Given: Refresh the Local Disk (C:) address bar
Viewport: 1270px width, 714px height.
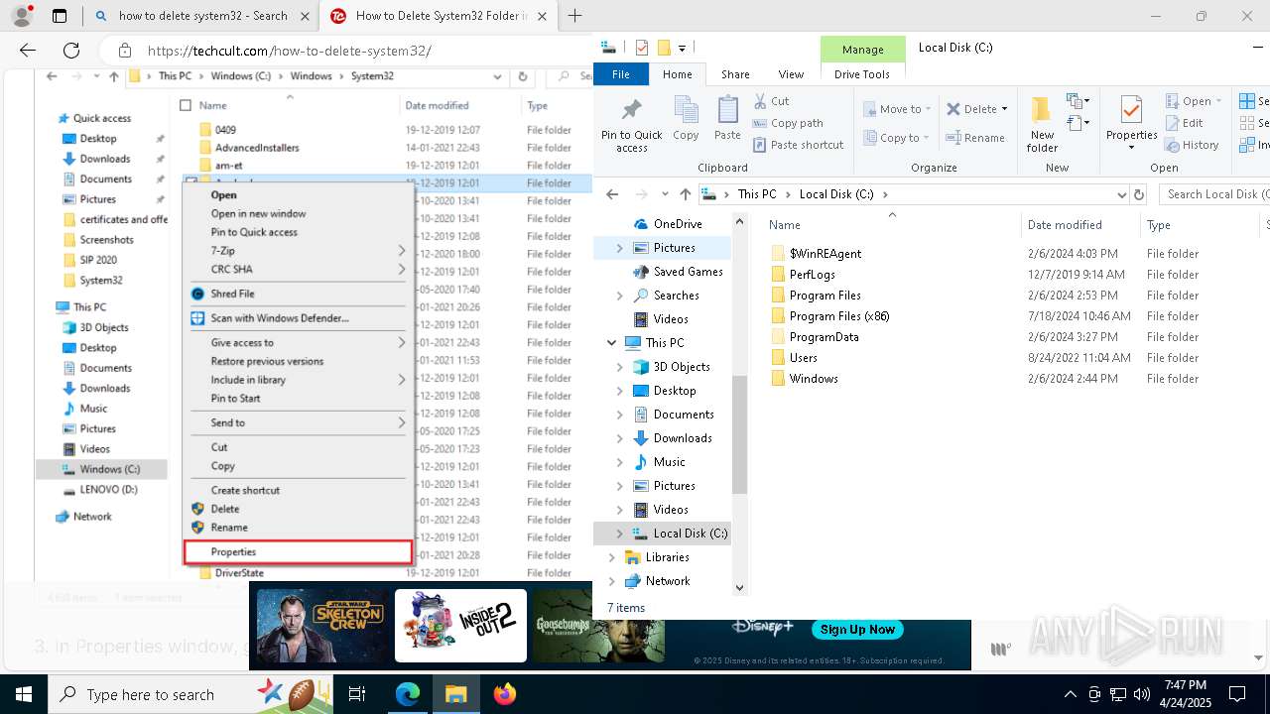Looking at the screenshot, I should click(x=1139, y=194).
